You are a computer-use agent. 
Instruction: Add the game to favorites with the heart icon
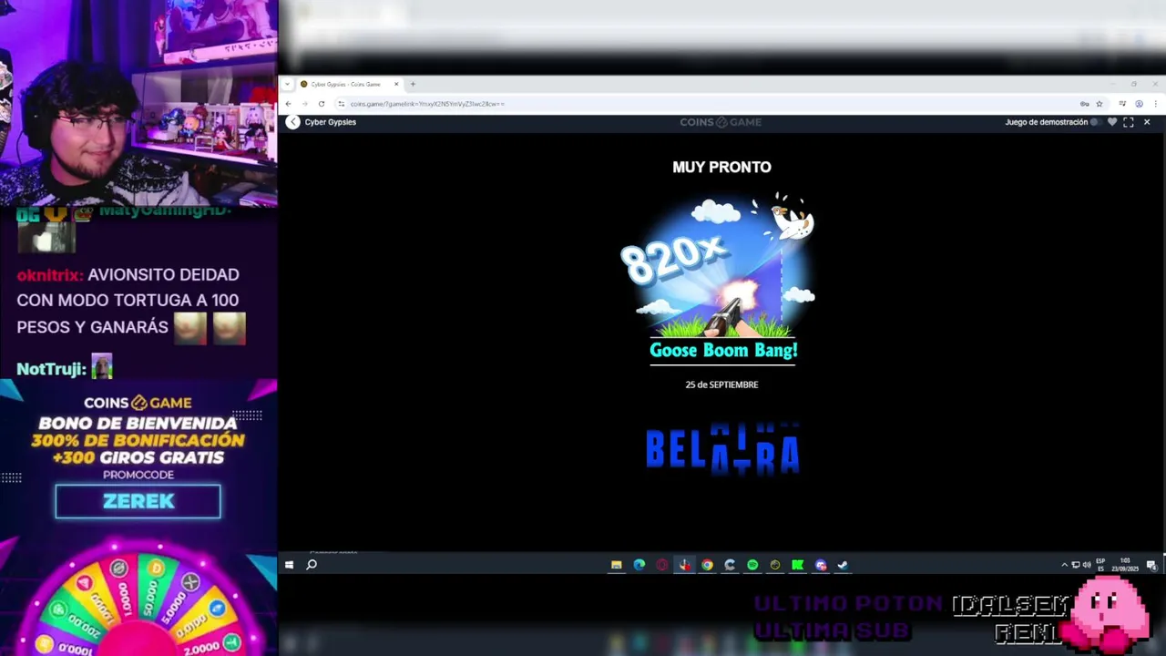pos(1112,122)
